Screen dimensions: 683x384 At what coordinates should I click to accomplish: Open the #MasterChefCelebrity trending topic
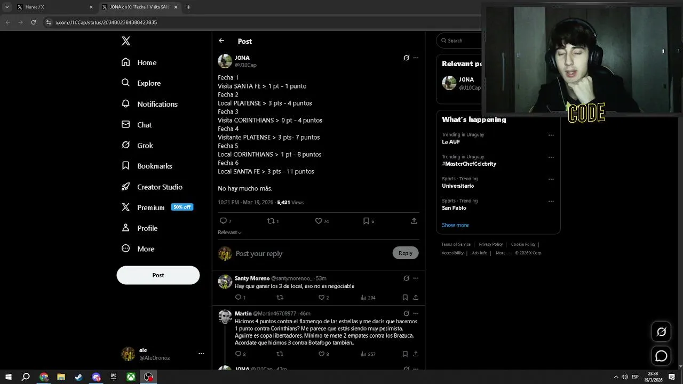click(468, 164)
